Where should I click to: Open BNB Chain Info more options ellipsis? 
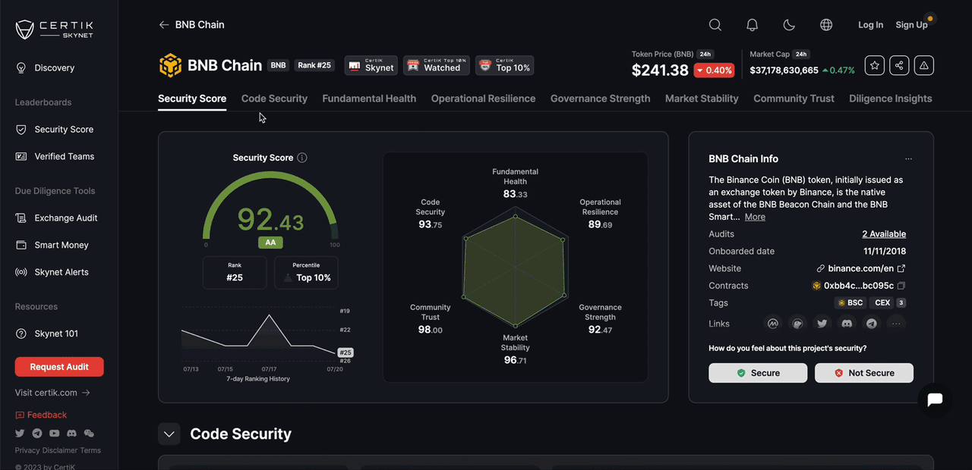point(908,159)
